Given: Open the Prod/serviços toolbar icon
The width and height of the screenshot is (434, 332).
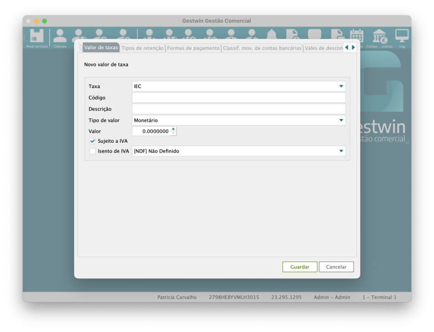Looking at the screenshot, I should click(37, 37).
